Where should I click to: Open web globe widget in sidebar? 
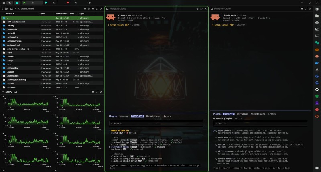coord(317,23)
